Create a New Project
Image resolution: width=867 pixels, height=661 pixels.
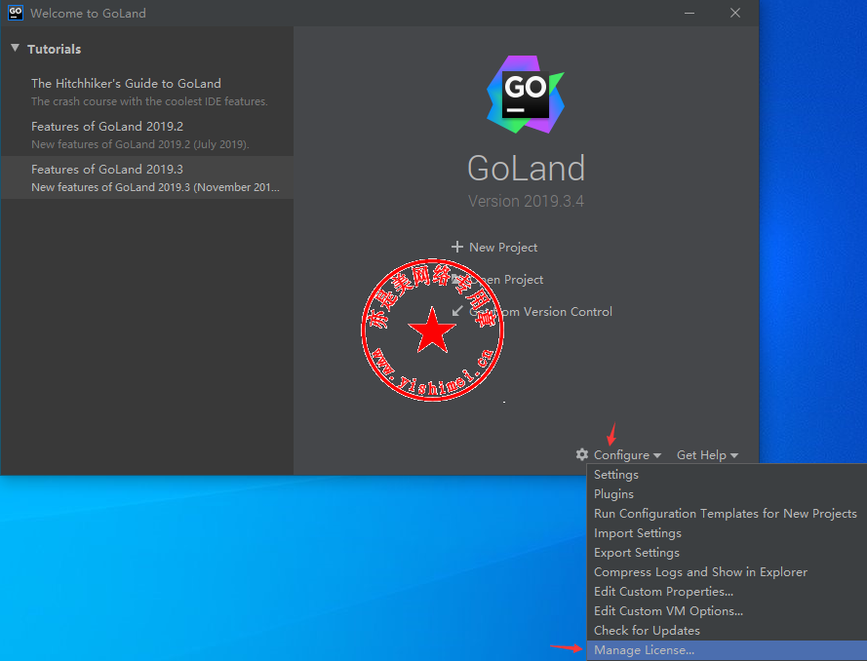tap(494, 247)
